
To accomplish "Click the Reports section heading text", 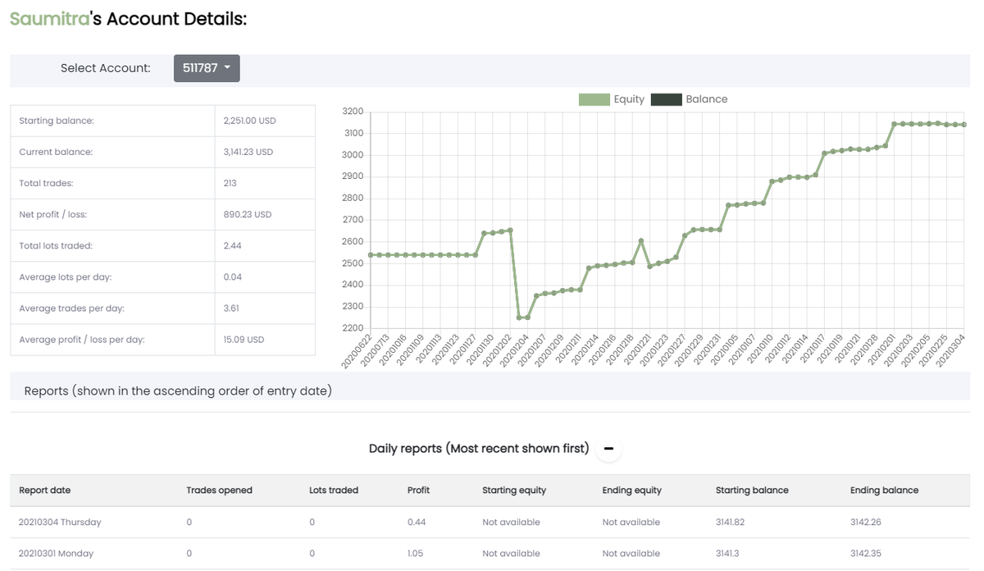I will (178, 391).
